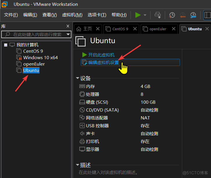Collapse the 描述 section
This screenshot has width=211, height=178.
coord(78,165)
